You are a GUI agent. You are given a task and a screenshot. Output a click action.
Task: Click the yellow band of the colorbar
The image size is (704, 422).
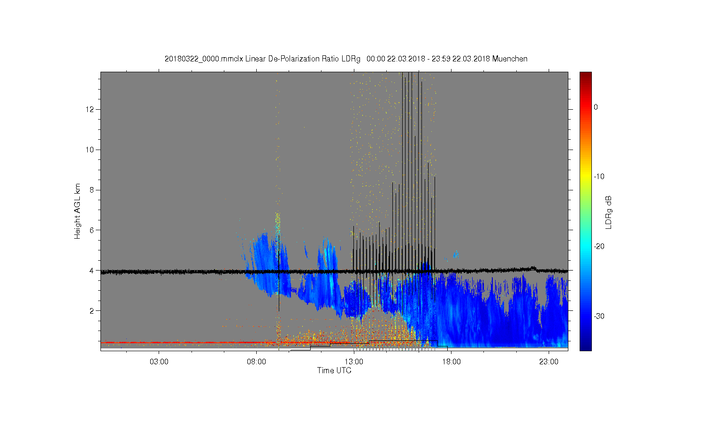pos(586,176)
